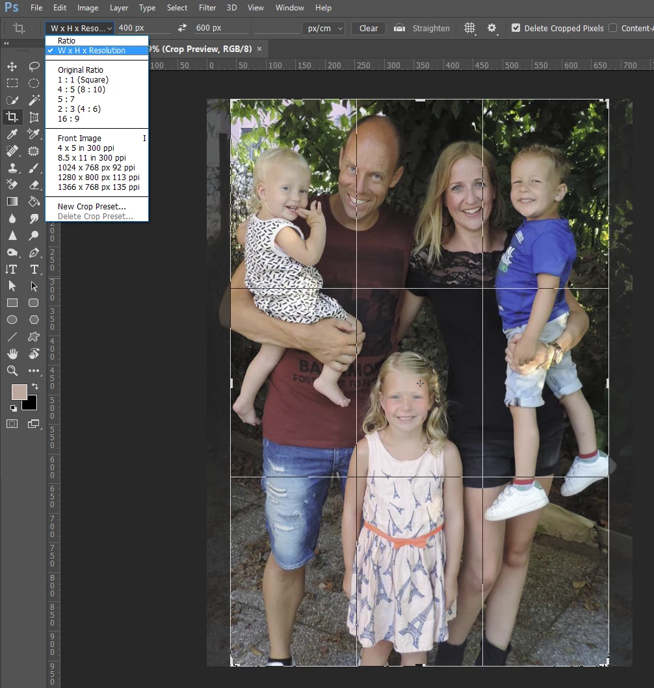654x688 pixels.
Task: Select the Blur tool
Action: pyautogui.click(x=12, y=218)
